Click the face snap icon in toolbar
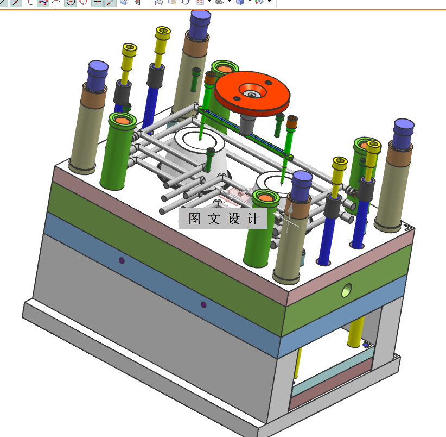The width and height of the screenshot is (446, 437). (x=124, y=2)
